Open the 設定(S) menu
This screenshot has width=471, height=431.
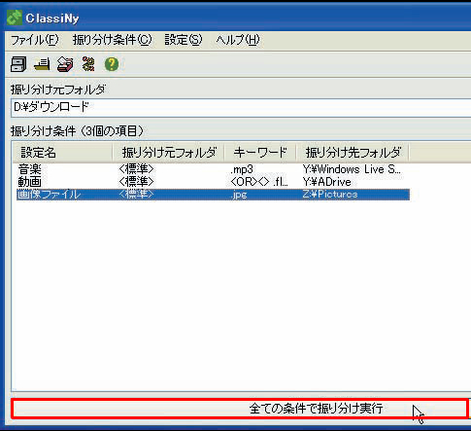(184, 40)
